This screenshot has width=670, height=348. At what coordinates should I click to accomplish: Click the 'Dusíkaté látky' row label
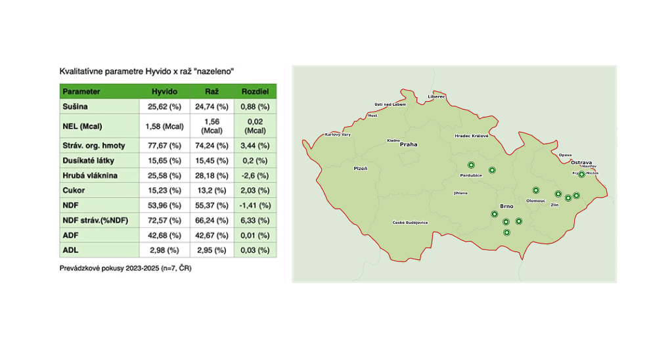point(89,161)
